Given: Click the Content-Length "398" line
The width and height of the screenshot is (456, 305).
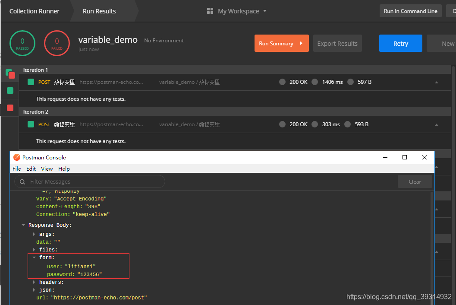Looking at the screenshot, I should pyautogui.click(x=68, y=206).
